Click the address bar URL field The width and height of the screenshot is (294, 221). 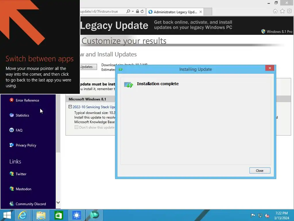tap(102, 12)
